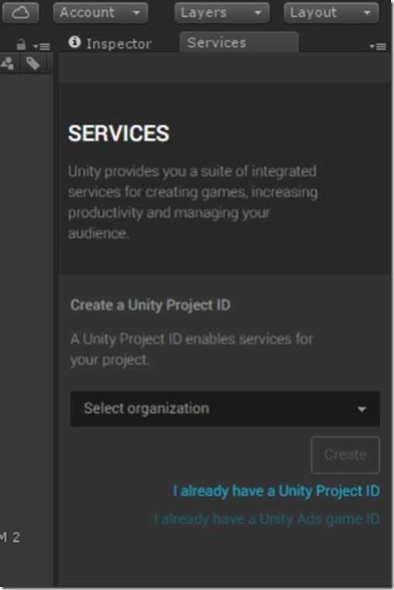Click the Inspector info circle icon

coord(74,42)
